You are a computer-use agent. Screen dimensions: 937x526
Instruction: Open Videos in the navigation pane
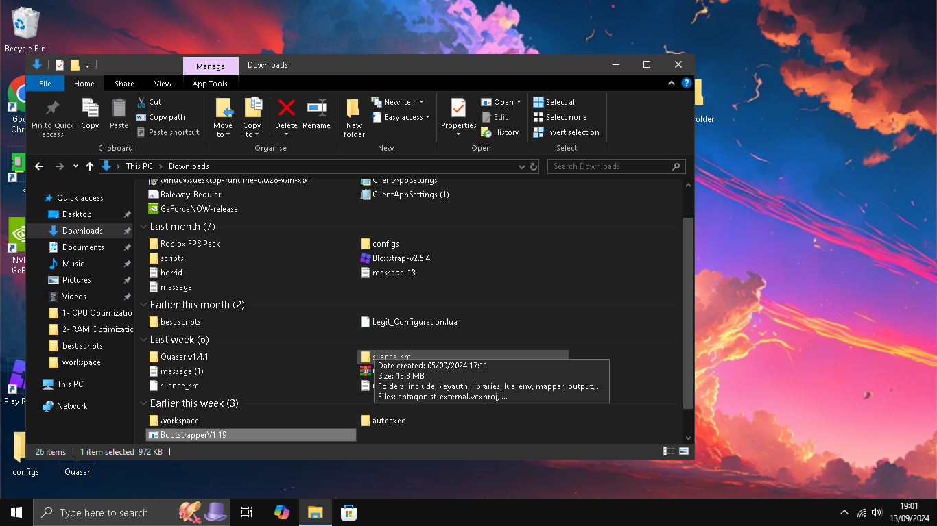pos(74,297)
